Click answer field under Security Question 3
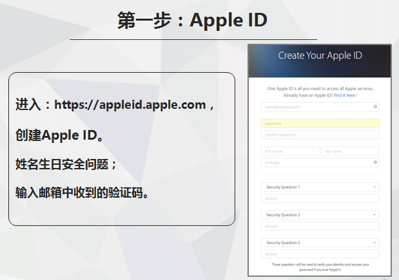Viewport: 399px width, 280px height. pos(320,254)
